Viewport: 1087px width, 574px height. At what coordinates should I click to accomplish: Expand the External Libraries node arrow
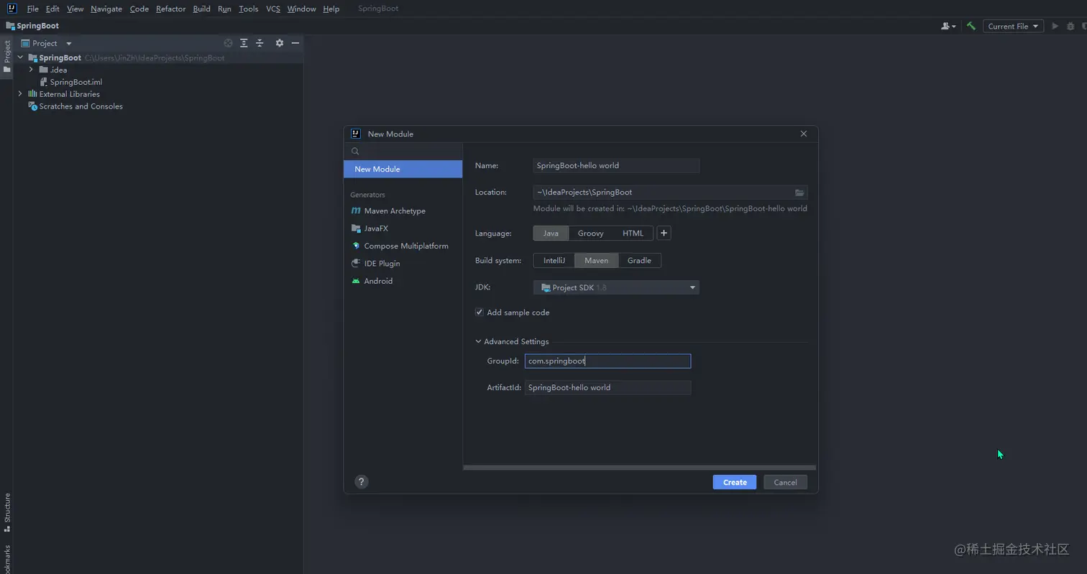[20, 94]
